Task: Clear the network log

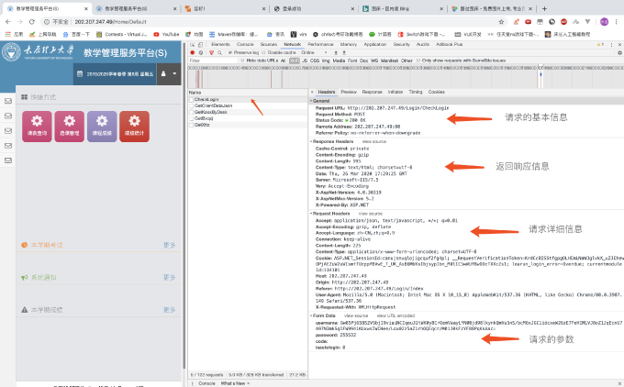Action: click(201, 52)
